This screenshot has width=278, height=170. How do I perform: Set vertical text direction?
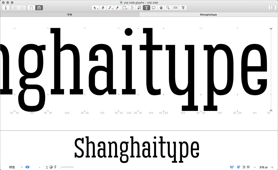248,167
